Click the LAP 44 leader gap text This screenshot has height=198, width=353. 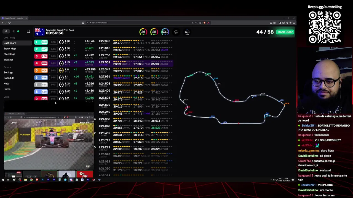(x=89, y=41)
